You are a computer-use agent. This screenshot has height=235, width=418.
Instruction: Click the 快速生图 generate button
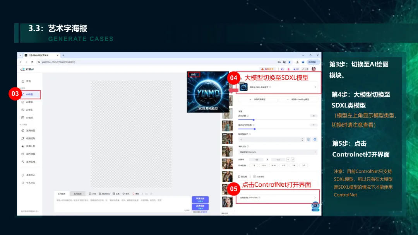click(x=200, y=199)
